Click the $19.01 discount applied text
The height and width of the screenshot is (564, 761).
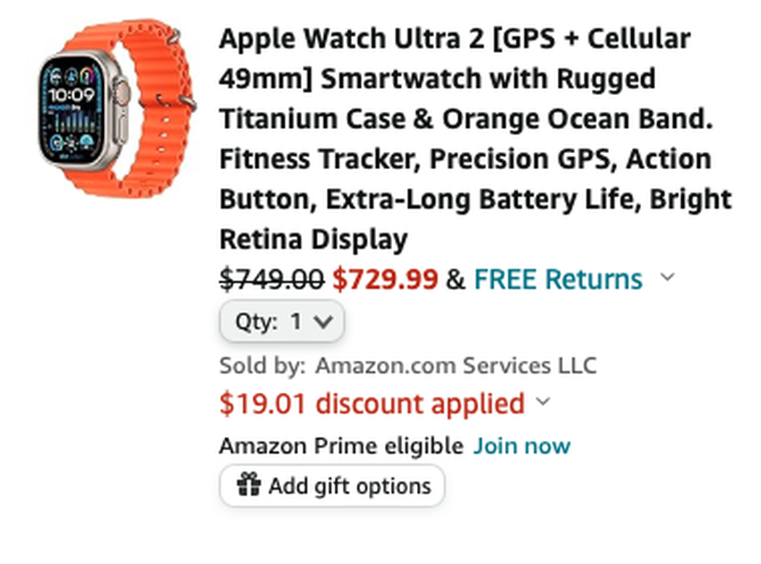point(372,404)
